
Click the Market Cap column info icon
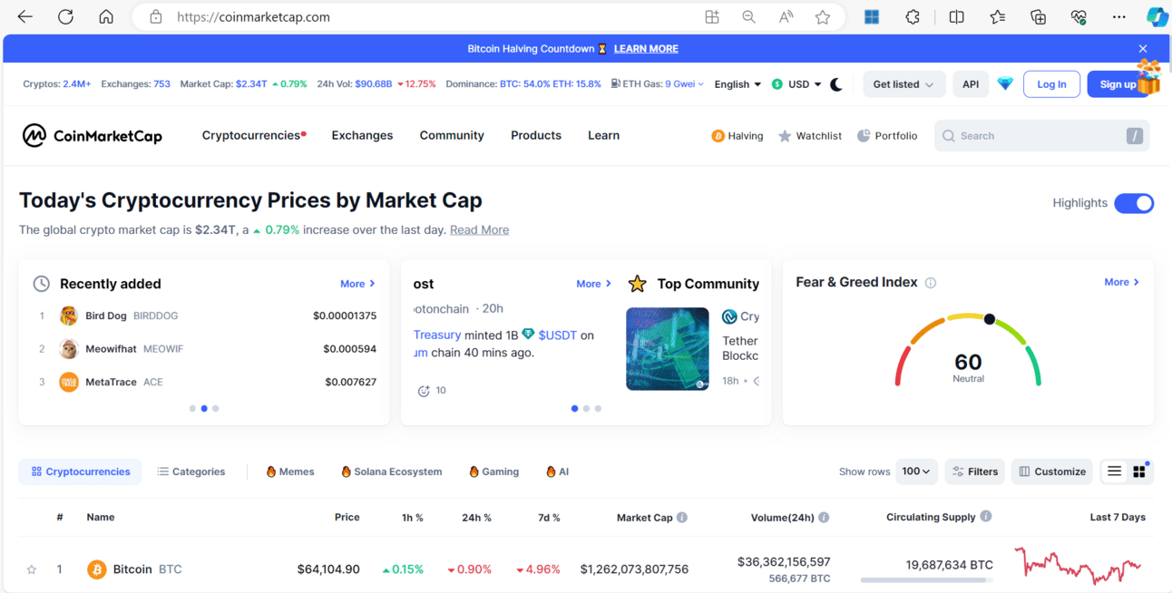tap(682, 518)
